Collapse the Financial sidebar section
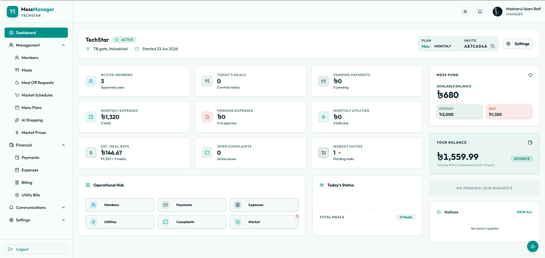 click(x=36, y=145)
